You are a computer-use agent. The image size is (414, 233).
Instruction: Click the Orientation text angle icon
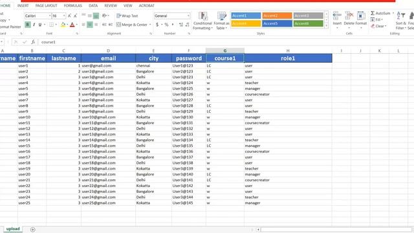click(x=105, y=16)
